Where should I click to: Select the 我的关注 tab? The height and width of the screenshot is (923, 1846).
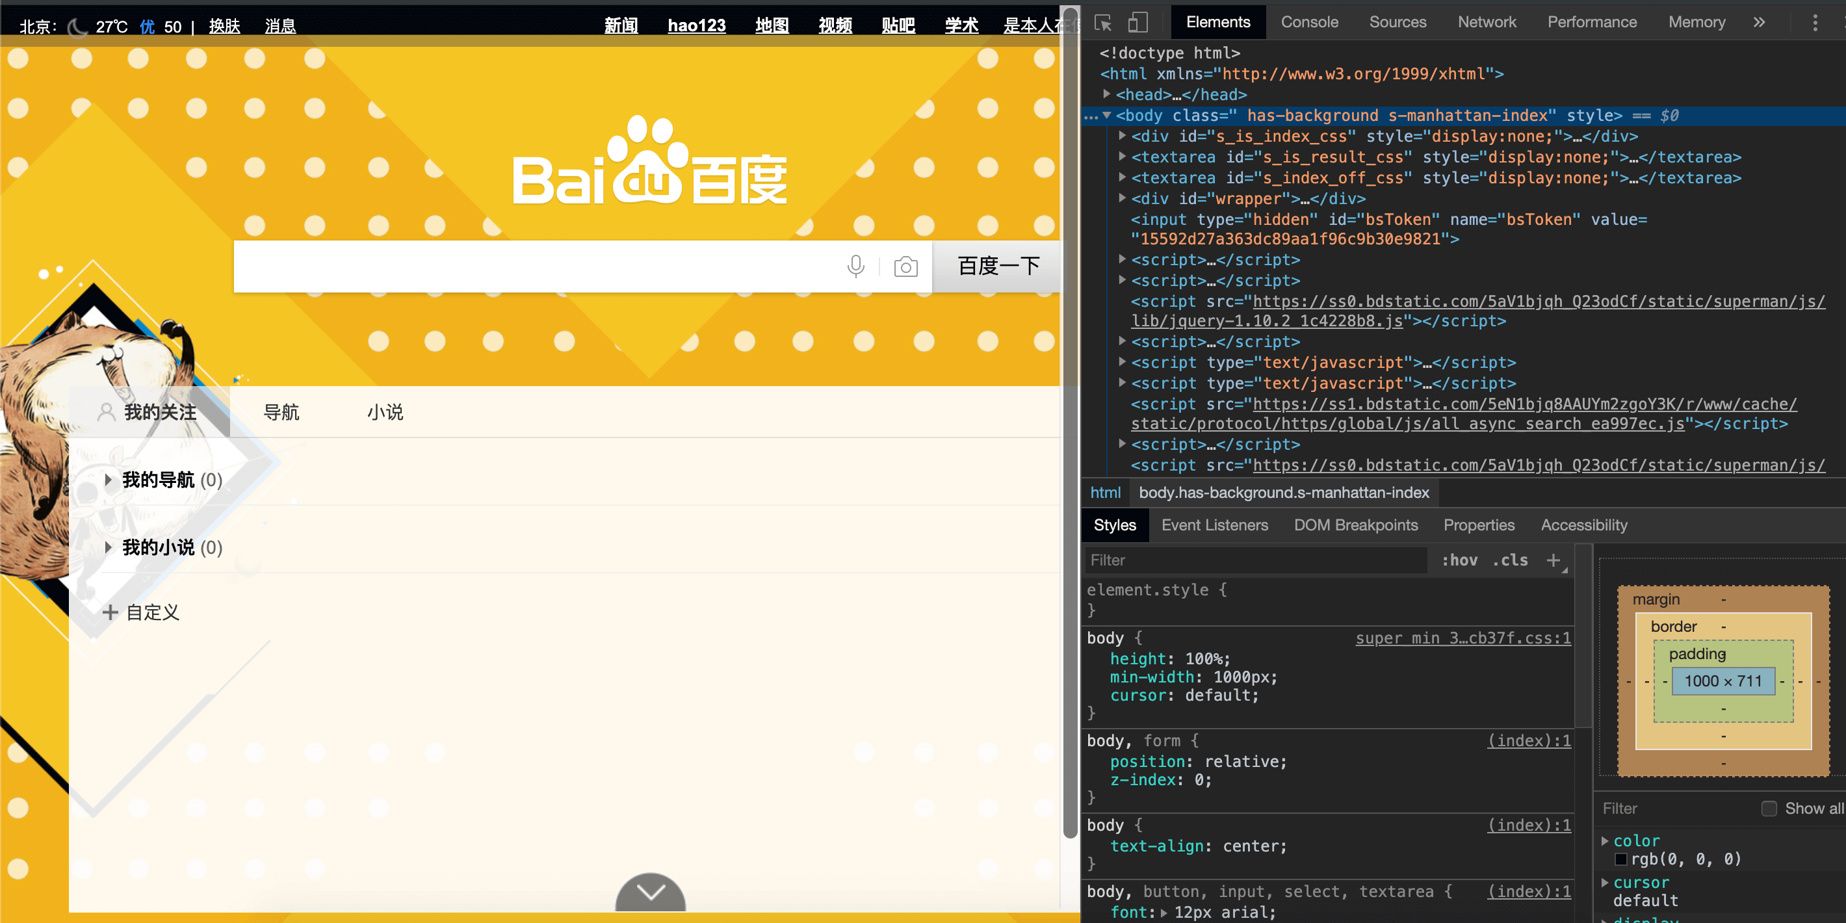[x=149, y=412]
